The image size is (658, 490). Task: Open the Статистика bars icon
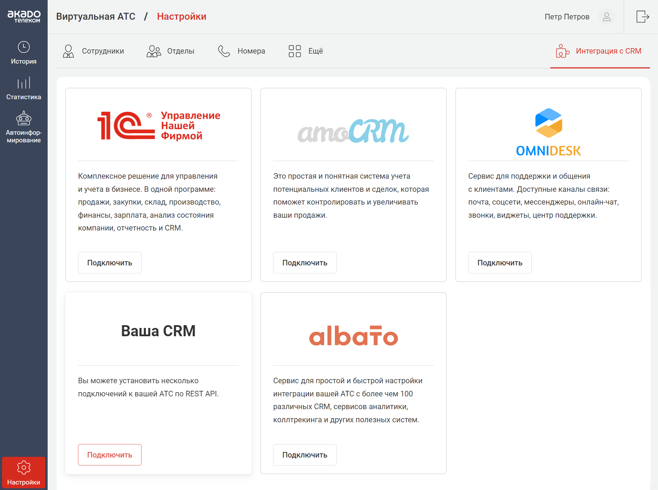pyautogui.click(x=24, y=83)
